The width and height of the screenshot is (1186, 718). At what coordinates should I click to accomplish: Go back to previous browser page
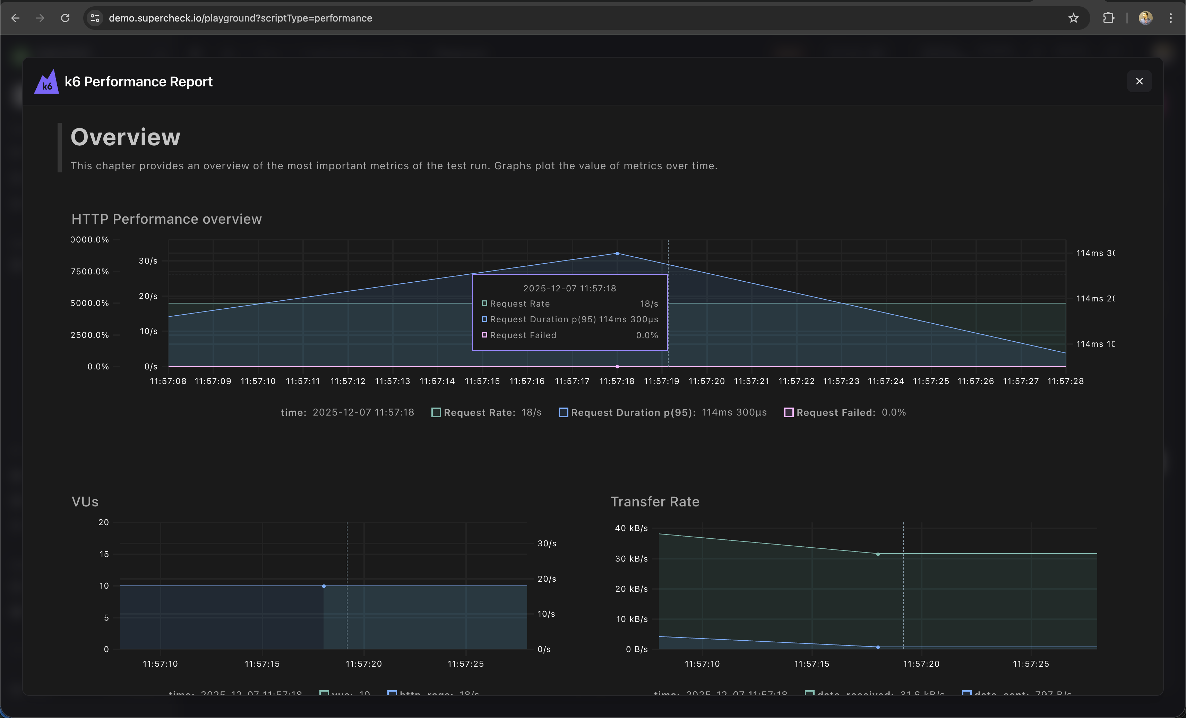click(x=15, y=18)
